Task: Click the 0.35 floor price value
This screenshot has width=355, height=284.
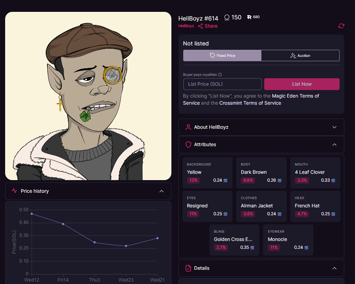Action: (x=244, y=247)
